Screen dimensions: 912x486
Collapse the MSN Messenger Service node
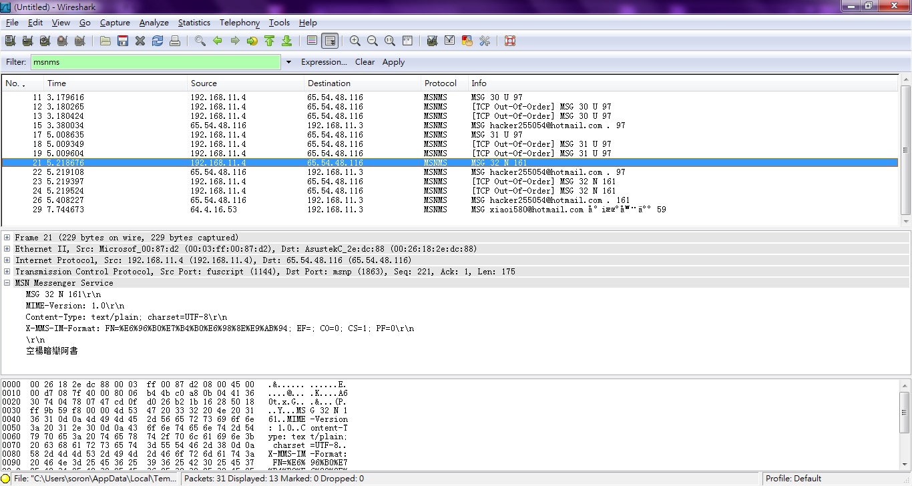[7, 283]
